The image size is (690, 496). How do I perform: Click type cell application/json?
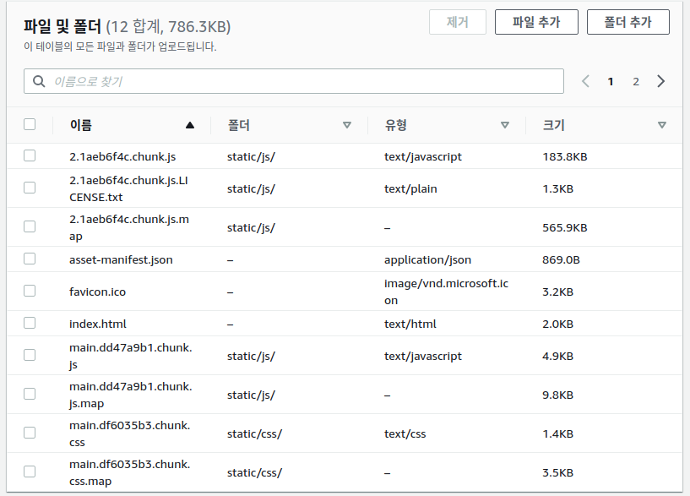[427, 259]
